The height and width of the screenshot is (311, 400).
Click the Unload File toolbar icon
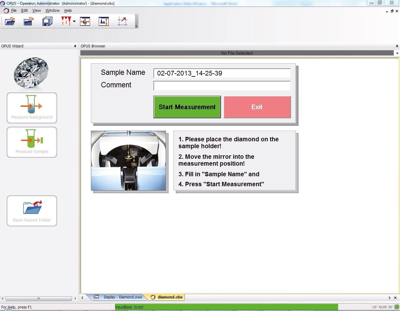tap(29, 21)
